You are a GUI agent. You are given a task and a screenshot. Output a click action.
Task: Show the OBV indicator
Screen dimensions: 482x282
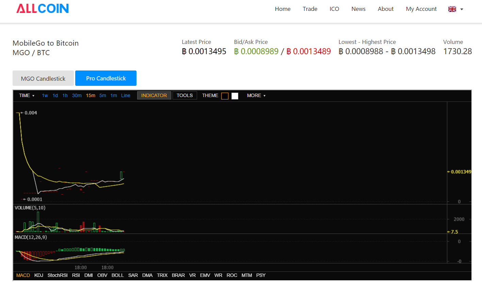click(102, 275)
